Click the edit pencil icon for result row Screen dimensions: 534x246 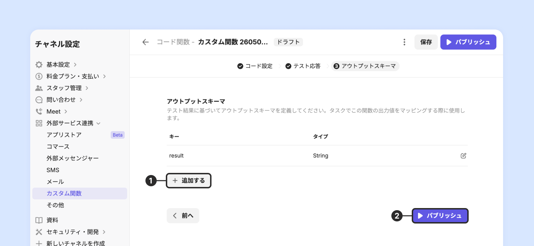(463, 156)
